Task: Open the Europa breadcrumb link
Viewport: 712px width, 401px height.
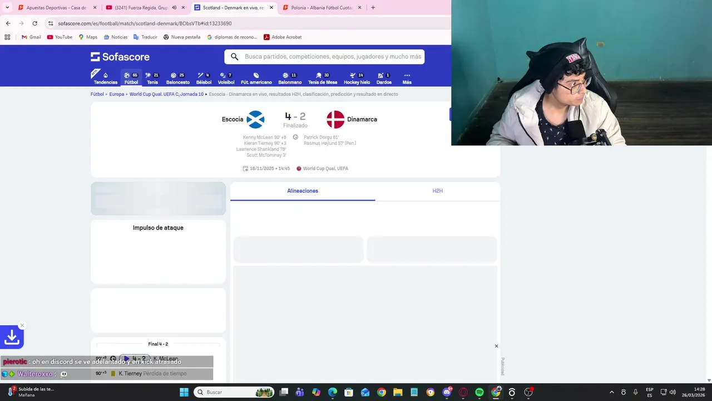Action: pos(117,94)
